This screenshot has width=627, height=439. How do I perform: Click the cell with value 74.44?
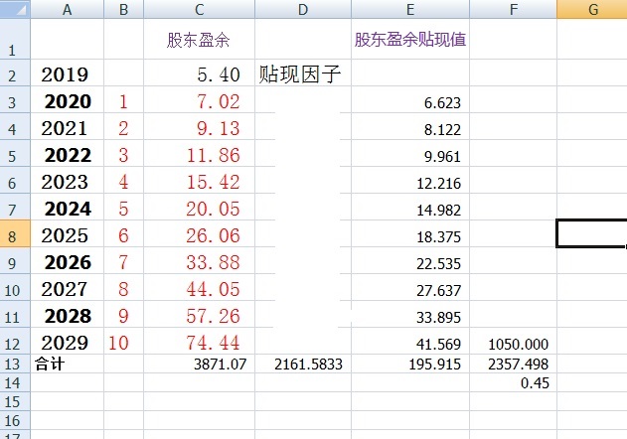[x=199, y=341]
